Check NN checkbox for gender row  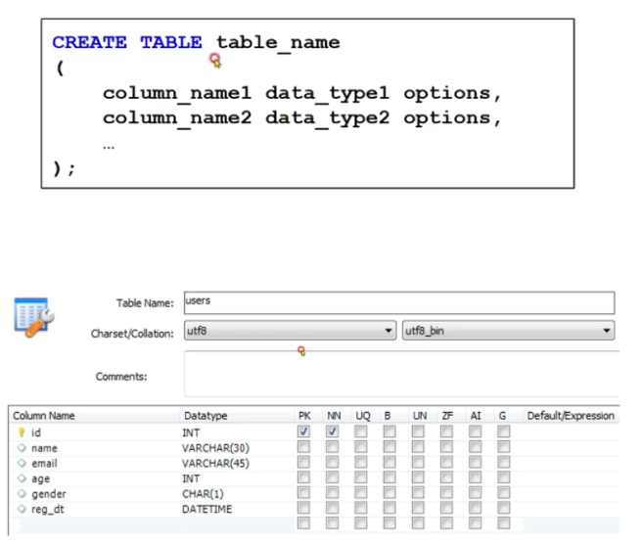[333, 493]
